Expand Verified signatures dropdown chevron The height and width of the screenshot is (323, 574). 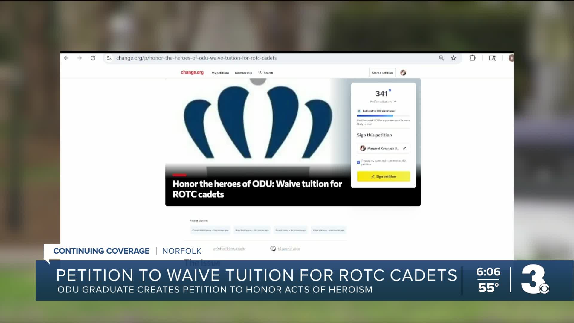[395, 102]
